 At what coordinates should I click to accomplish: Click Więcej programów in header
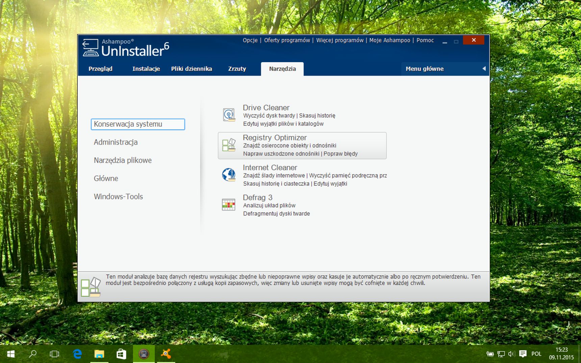(340, 40)
